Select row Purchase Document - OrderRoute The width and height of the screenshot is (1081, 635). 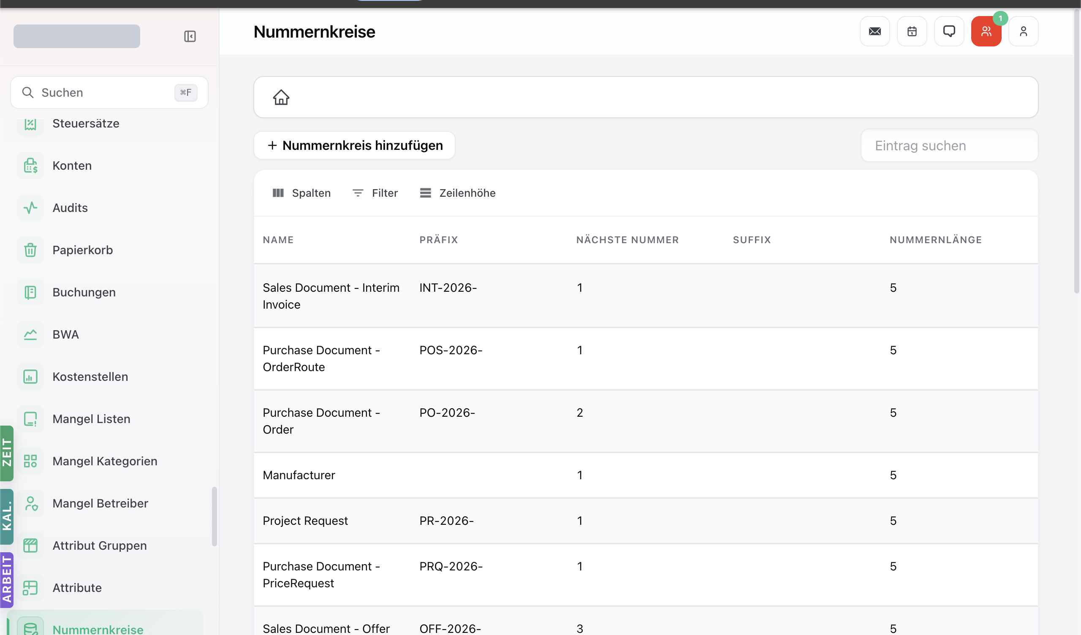[646, 359]
